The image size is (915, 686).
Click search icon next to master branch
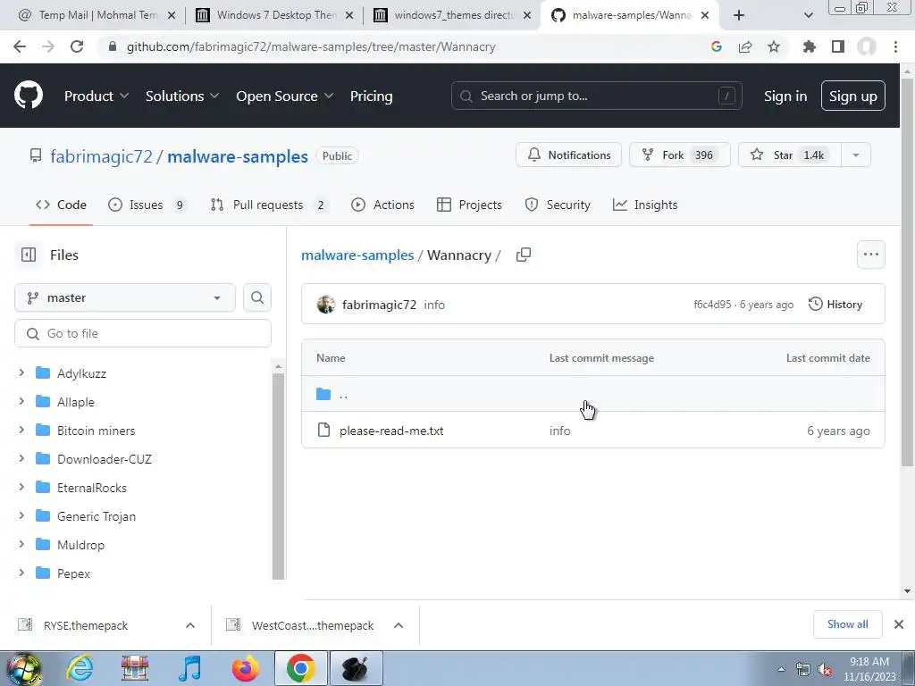tap(257, 297)
